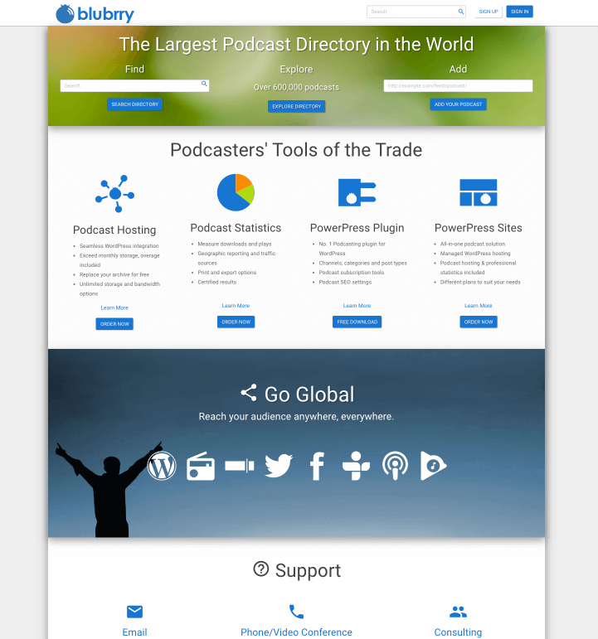Click the "Podcast SEO settings" bullet
This screenshot has height=639, width=598.
point(345,282)
